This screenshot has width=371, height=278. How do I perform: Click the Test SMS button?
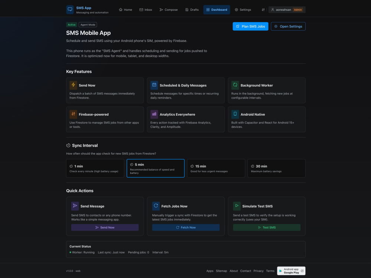tap(267, 228)
